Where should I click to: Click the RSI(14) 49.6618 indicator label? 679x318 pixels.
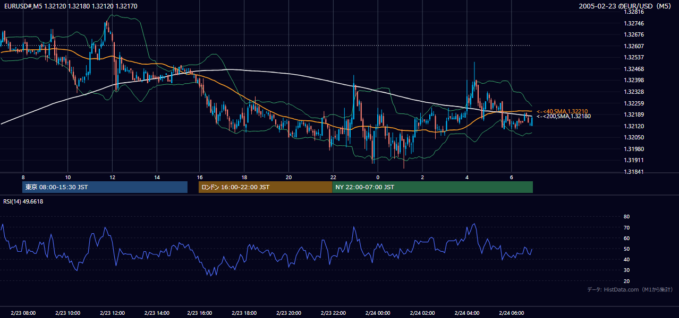click(23, 201)
